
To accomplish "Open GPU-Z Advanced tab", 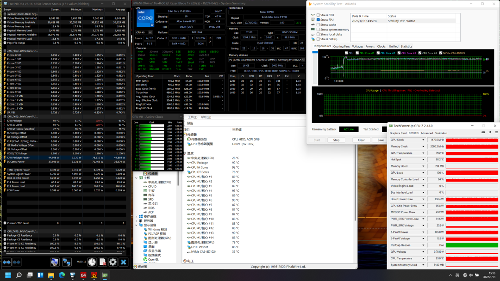I will point(427,133).
